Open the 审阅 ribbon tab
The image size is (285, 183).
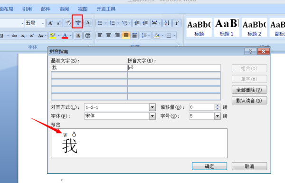point(64,9)
